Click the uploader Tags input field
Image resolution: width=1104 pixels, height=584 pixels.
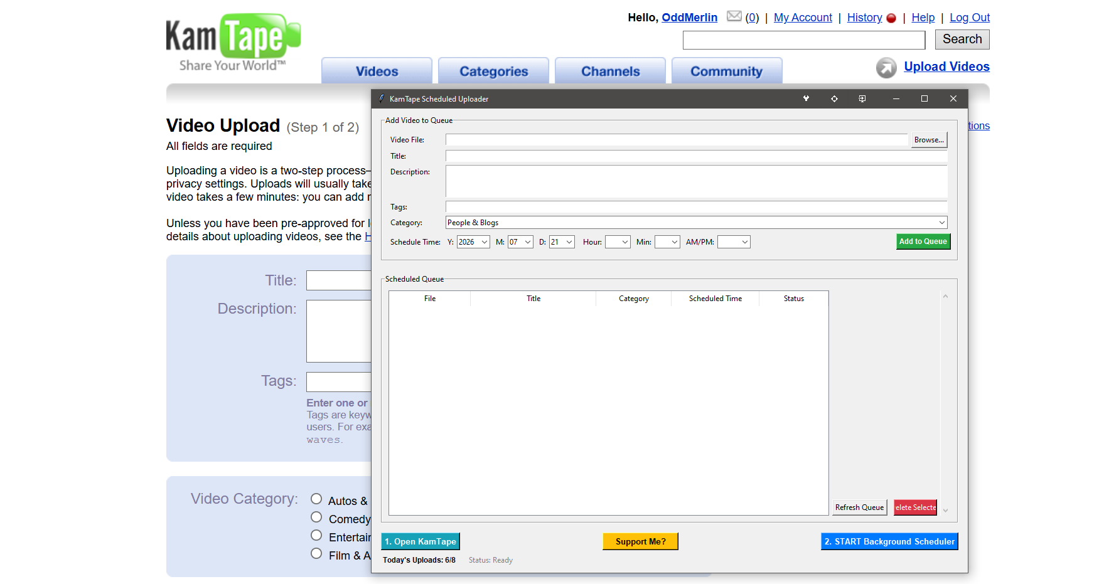(x=696, y=207)
